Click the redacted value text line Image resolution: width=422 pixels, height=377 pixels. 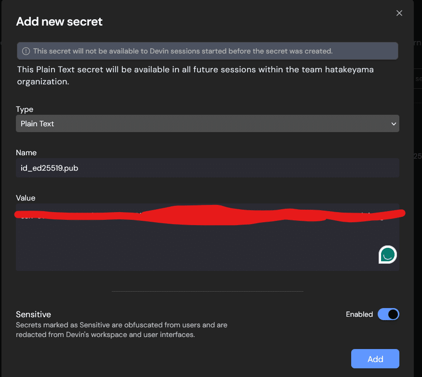click(x=207, y=215)
